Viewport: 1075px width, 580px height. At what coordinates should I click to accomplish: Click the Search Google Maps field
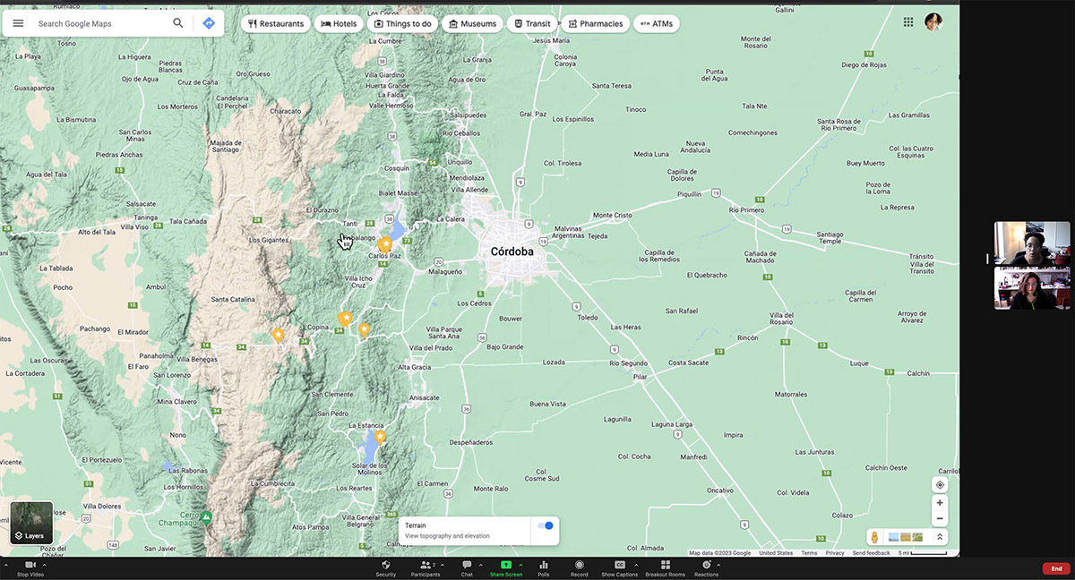pos(99,24)
